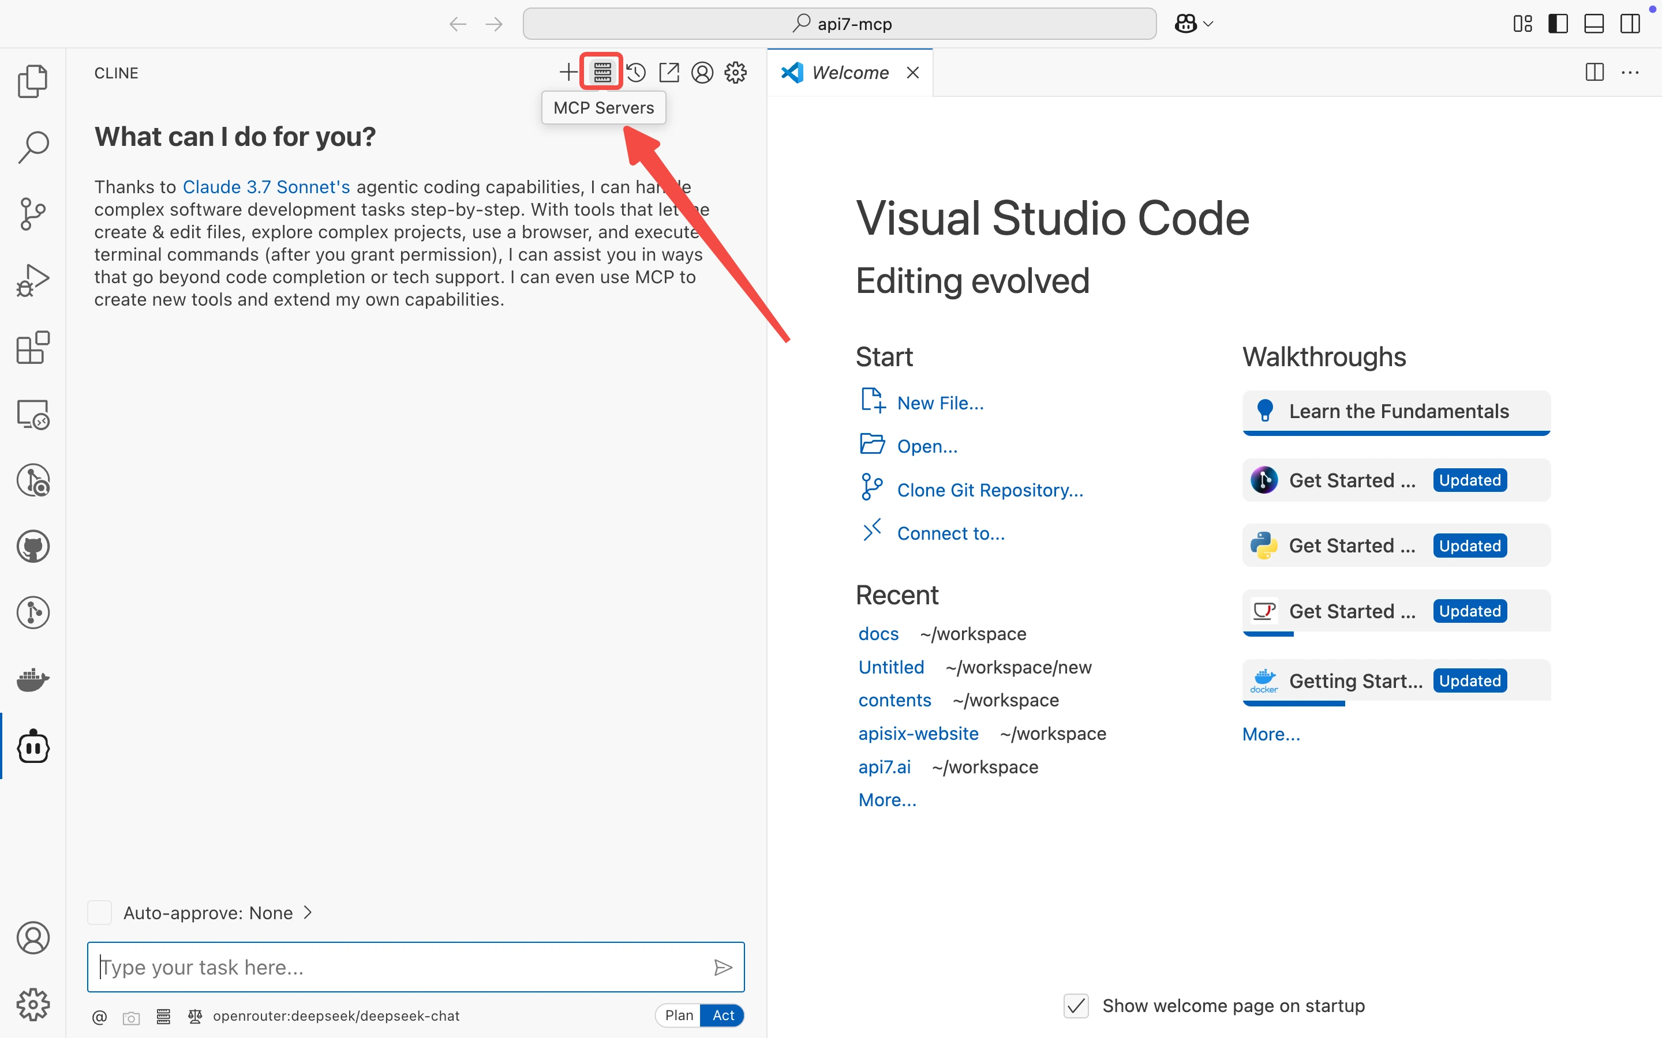Click the api7-mcp command center search
Screen dimensions: 1662x1038
click(839, 24)
